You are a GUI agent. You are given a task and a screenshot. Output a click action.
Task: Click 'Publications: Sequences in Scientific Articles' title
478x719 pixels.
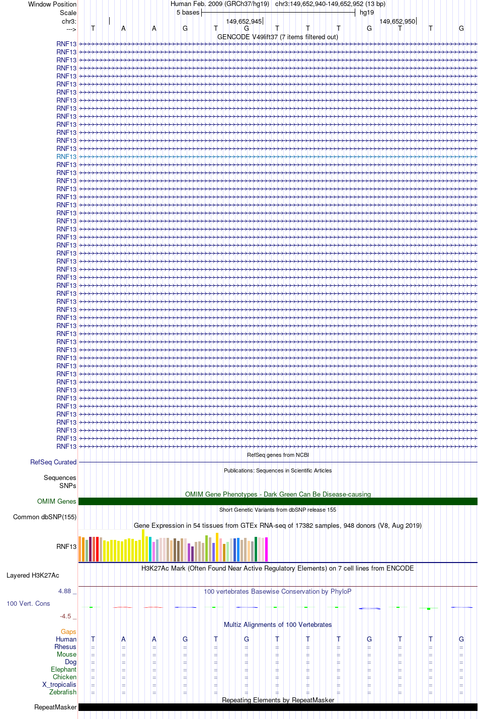pyautogui.click(x=278, y=470)
